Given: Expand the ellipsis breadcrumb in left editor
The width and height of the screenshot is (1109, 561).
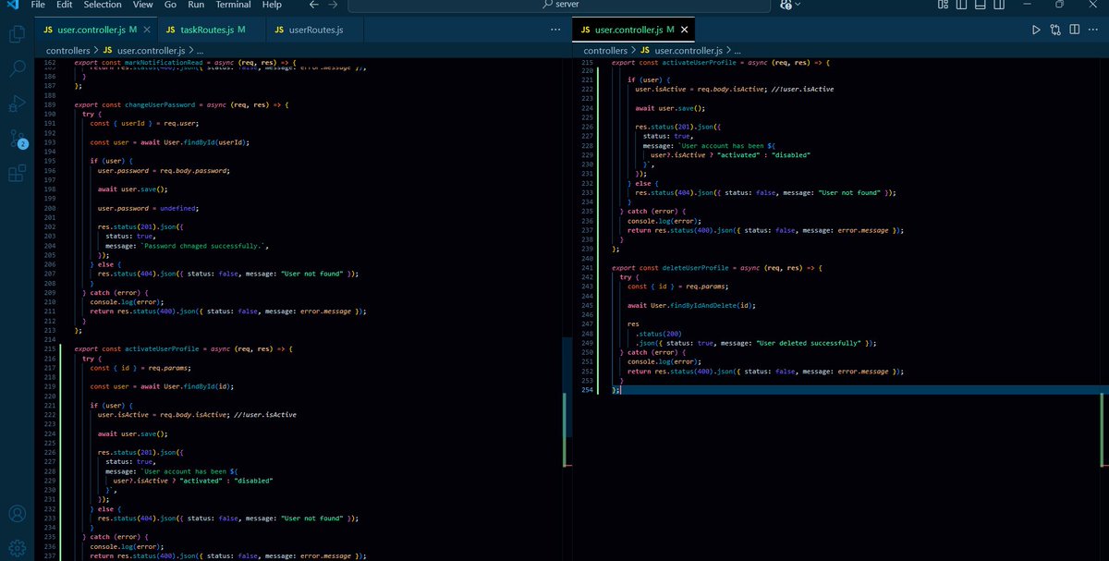Looking at the screenshot, I should pos(199,50).
